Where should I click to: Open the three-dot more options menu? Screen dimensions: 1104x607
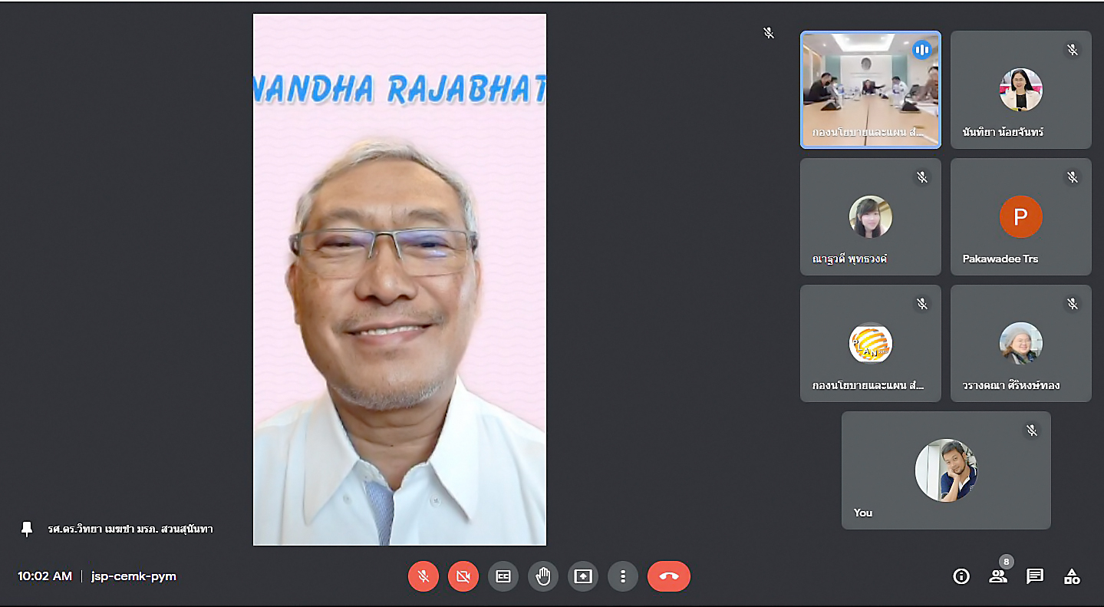[x=623, y=576]
